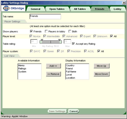127x119 pixels.
Task: Select Ratings in Available Information list
Action: click(22, 68)
